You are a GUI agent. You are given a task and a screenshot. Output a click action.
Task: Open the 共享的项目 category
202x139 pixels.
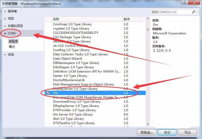pyautogui.click(x=15, y=26)
